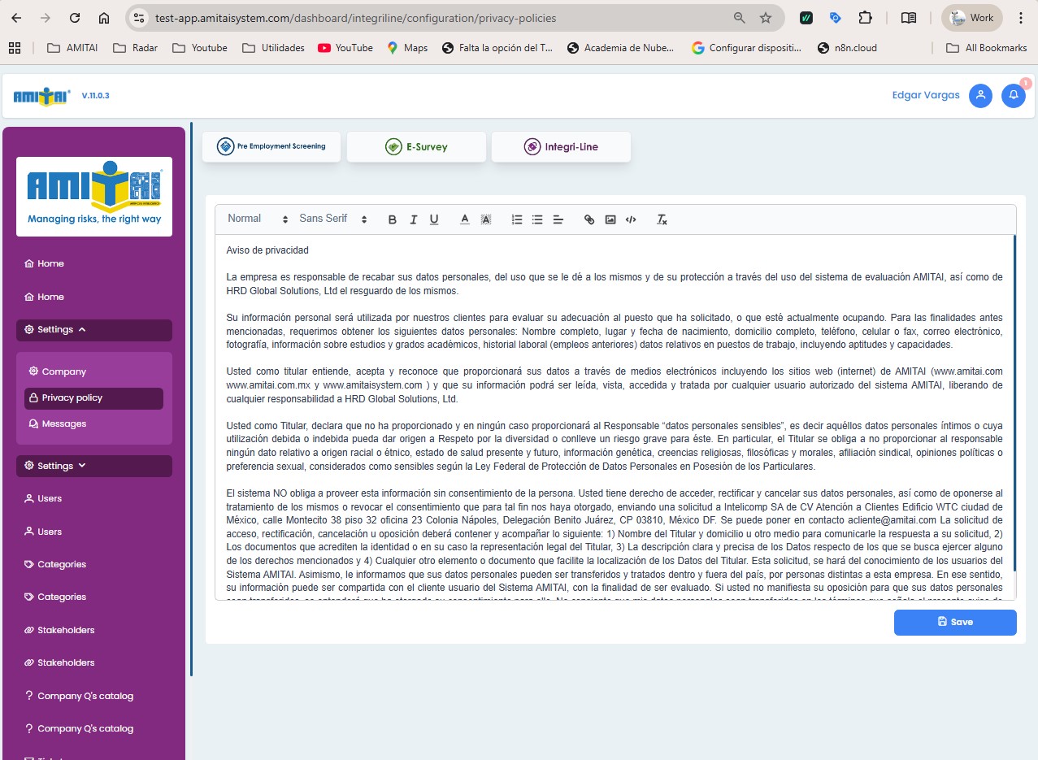Open the Sans Serif font dropdown

(333, 219)
